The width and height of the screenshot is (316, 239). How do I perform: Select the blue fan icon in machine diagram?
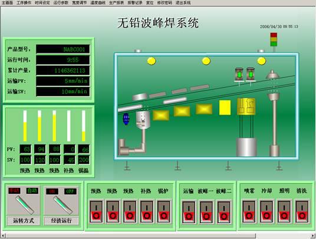[126, 119]
